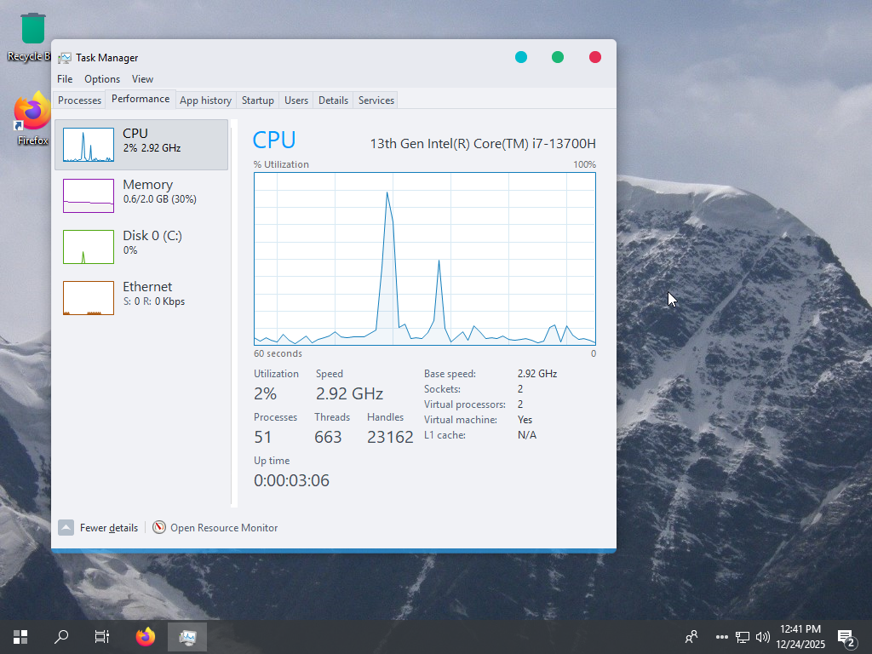Switch to the App history tab

click(x=205, y=100)
